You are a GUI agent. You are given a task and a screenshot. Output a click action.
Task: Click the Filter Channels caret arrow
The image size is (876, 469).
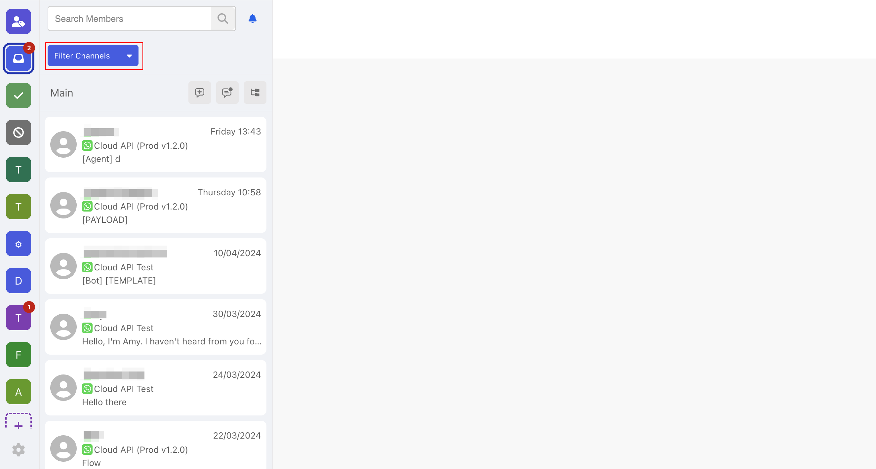point(129,56)
